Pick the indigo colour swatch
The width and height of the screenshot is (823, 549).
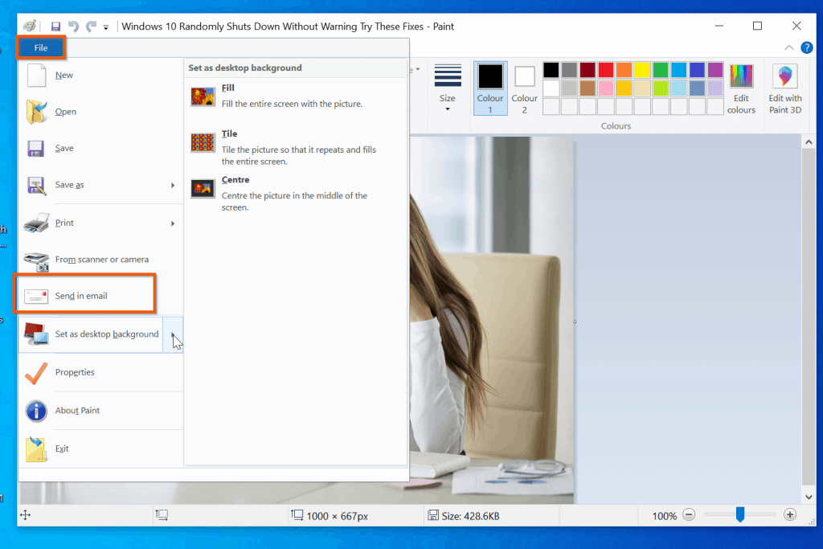tap(697, 70)
